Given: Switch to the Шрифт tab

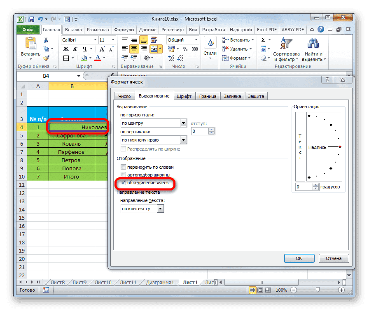Looking at the screenshot, I should pos(184,96).
